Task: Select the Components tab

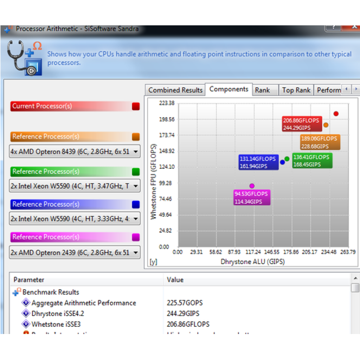Action: [x=229, y=89]
